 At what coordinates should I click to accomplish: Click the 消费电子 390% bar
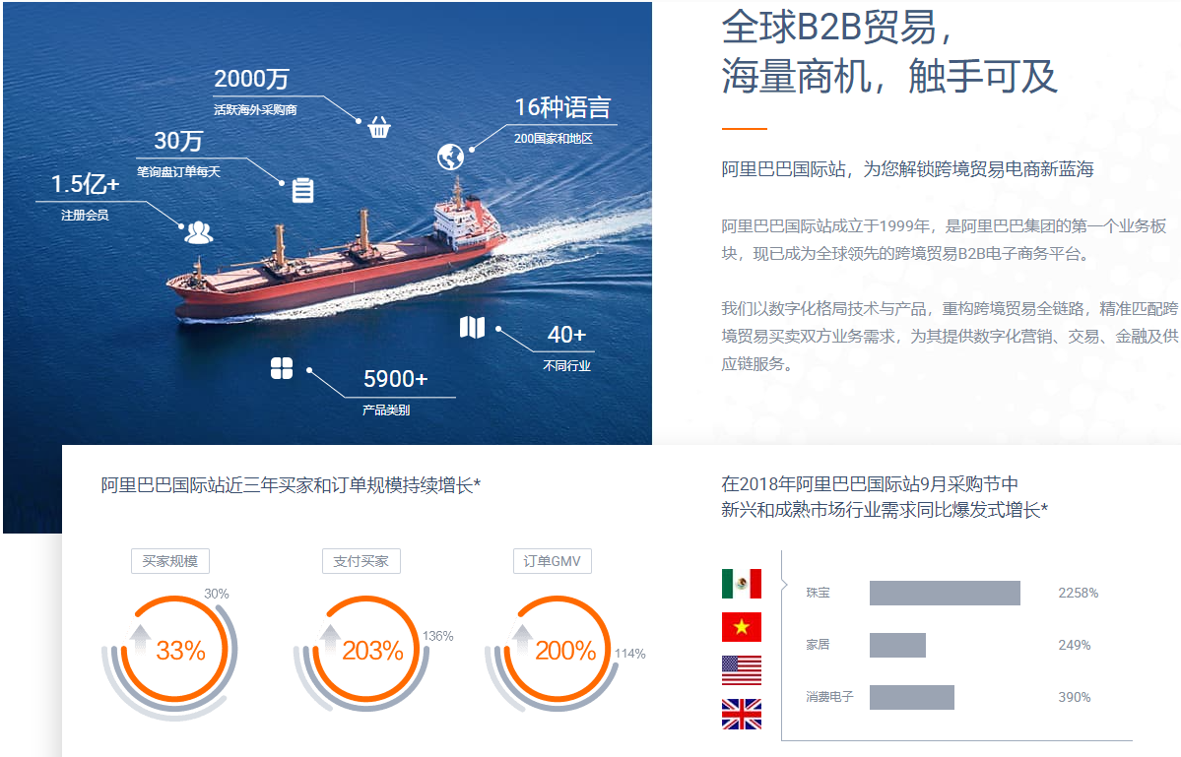coord(911,697)
